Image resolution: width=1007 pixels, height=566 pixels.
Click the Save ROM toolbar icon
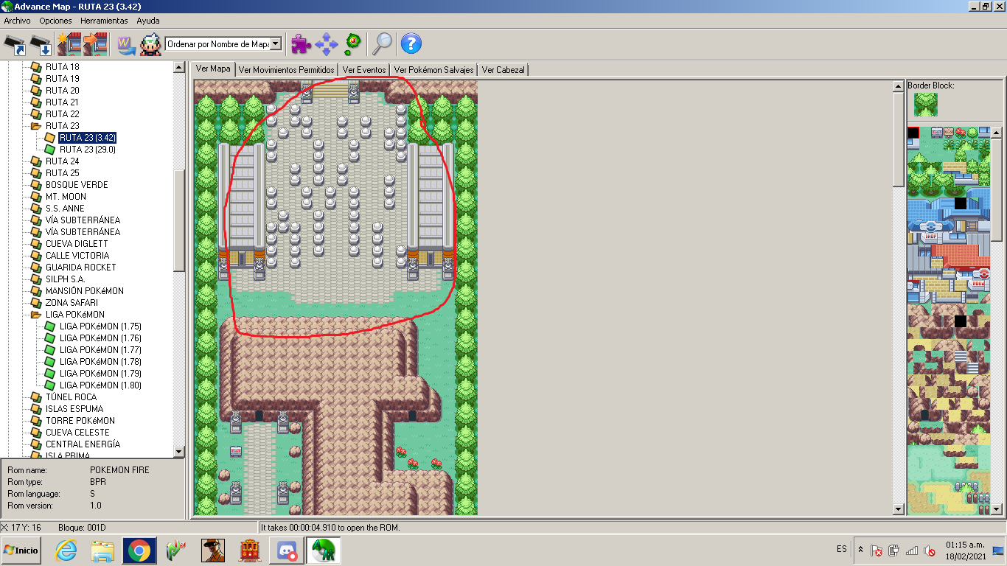[x=41, y=44]
